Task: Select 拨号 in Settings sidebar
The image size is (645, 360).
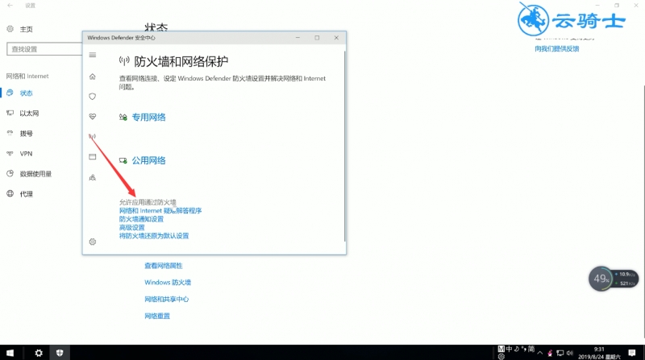Action: pos(26,133)
